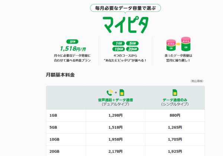223x156 pixels.
Task: Click the 1,518円 table cell
Action: (116, 127)
